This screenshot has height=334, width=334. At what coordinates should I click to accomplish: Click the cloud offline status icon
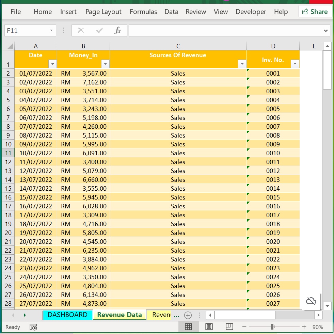[311, 301]
